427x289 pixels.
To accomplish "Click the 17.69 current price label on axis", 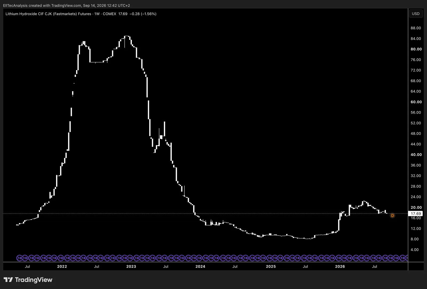I will 416,213.
